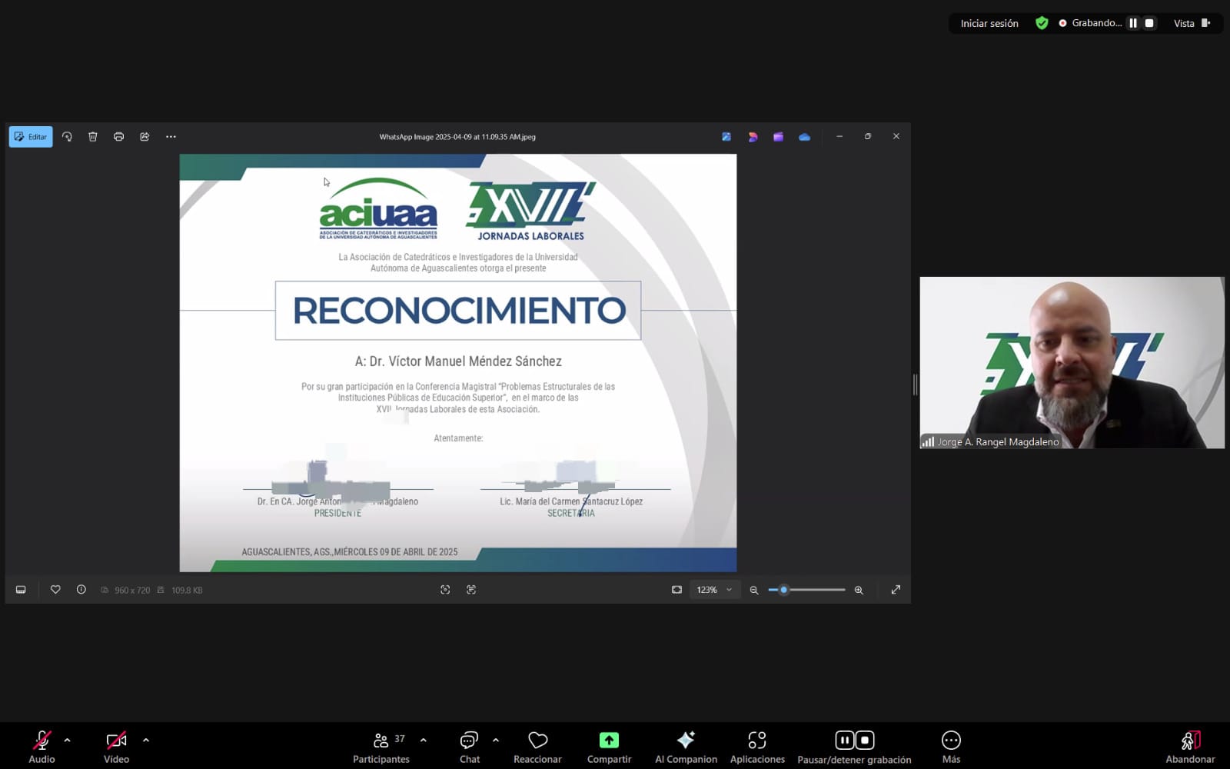Toggle the favorite heart on the image
The width and height of the screenshot is (1230, 769).
pyautogui.click(x=55, y=589)
